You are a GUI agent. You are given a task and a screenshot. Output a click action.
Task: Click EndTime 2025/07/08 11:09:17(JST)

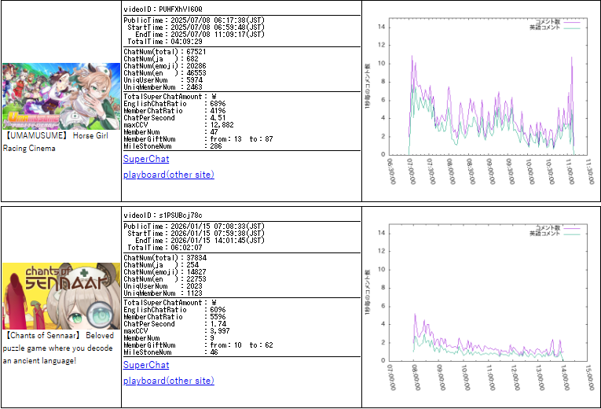200,34
